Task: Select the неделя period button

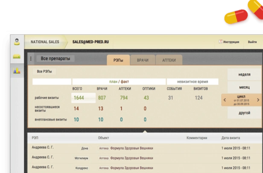Action: click(244, 74)
